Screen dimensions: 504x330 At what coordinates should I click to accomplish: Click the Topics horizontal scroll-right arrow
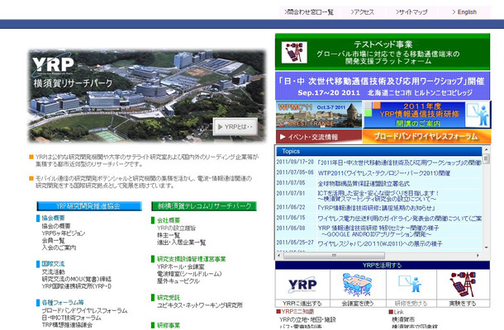(x=478, y=256)
